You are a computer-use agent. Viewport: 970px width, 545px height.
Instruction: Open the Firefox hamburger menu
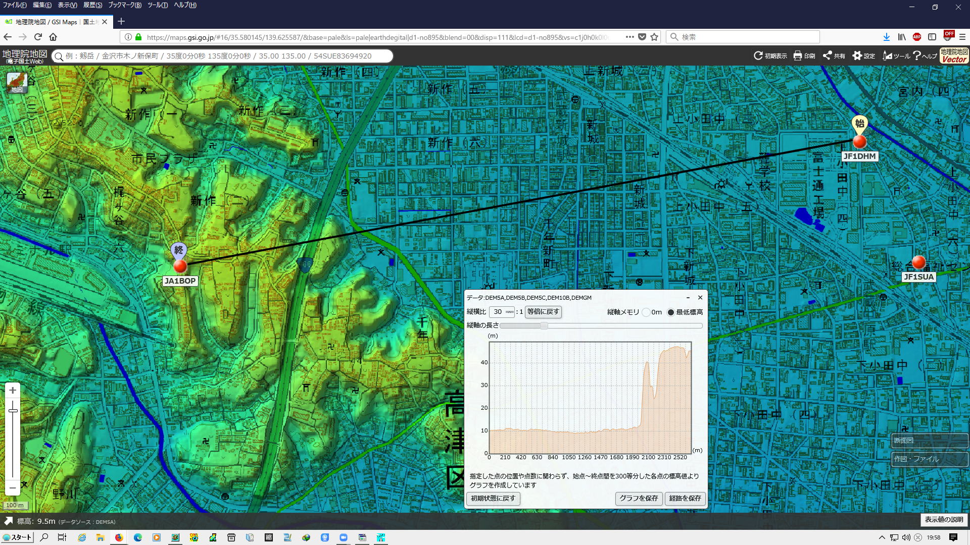[x=962, y=37]
